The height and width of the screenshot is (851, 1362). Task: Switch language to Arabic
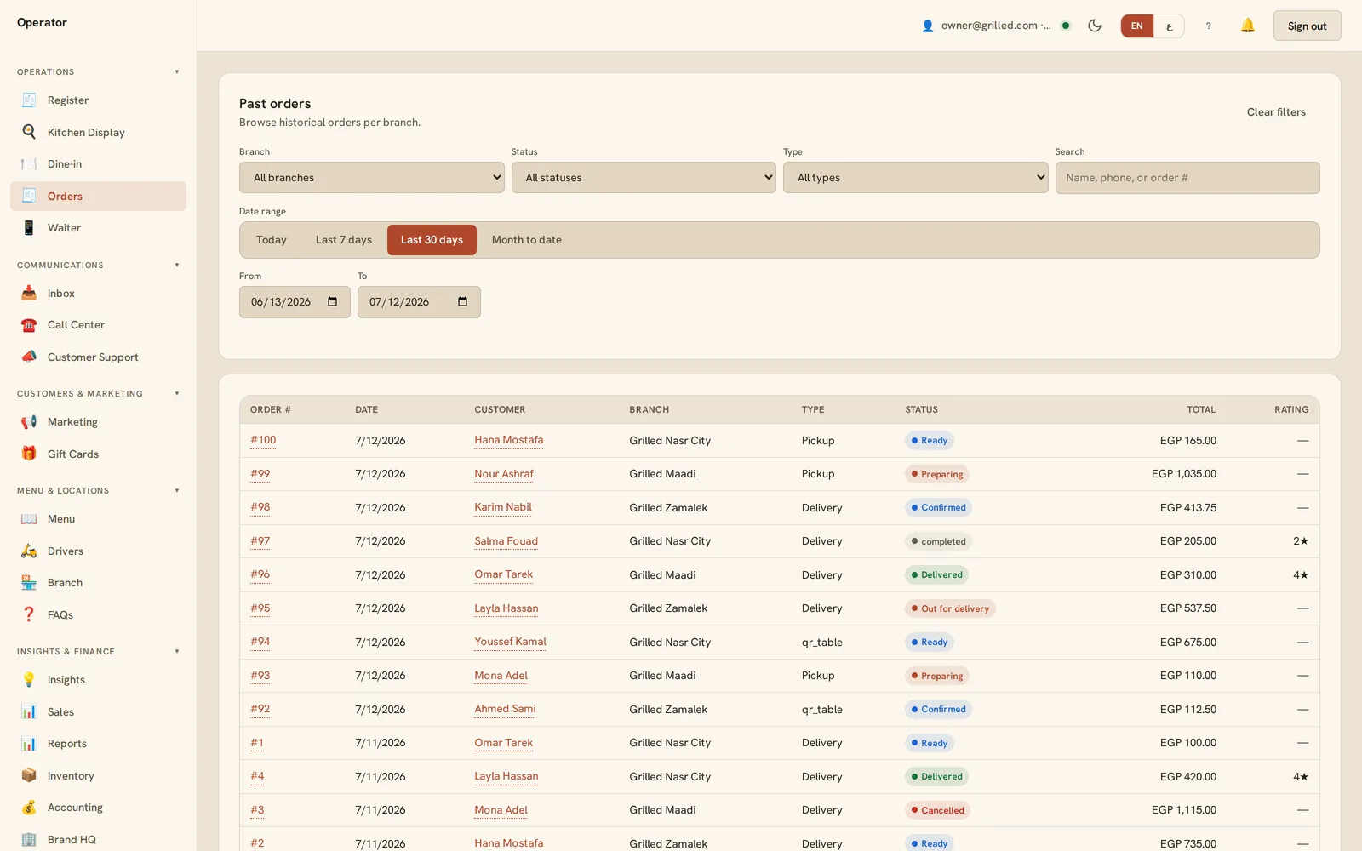point(1169,26)
